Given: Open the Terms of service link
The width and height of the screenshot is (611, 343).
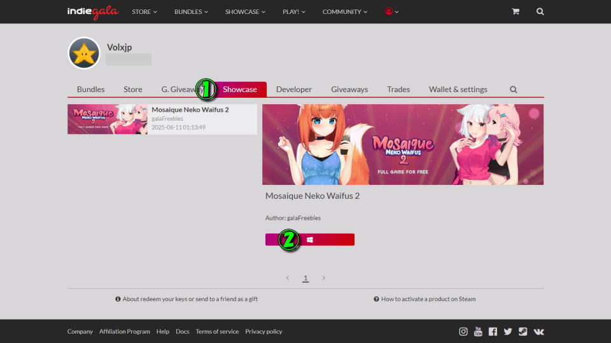Looking at the screenshot, I should coord(217,332).
